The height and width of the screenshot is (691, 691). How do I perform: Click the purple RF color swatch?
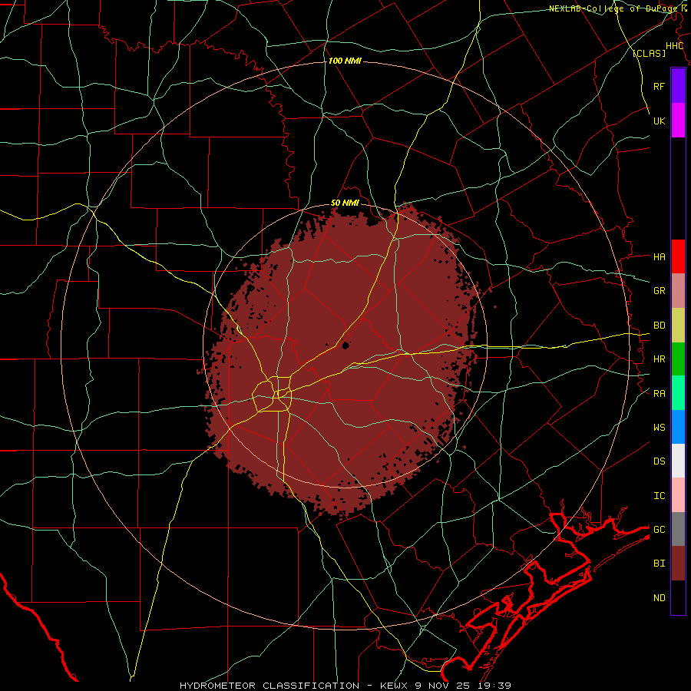(678, 86)
